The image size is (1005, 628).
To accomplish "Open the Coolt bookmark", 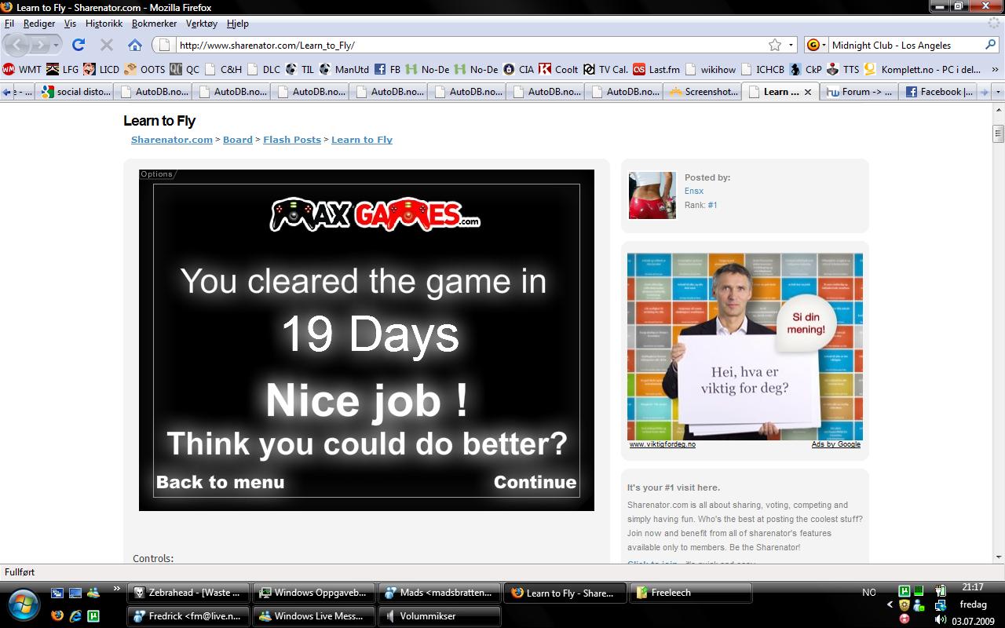I will (559, 69).
